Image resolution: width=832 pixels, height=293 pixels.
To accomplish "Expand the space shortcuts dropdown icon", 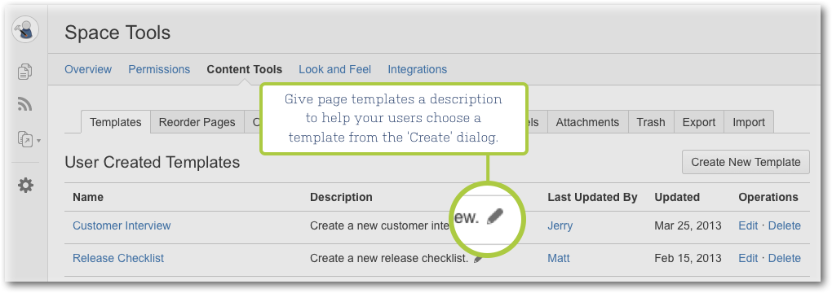I will (29, 140).
